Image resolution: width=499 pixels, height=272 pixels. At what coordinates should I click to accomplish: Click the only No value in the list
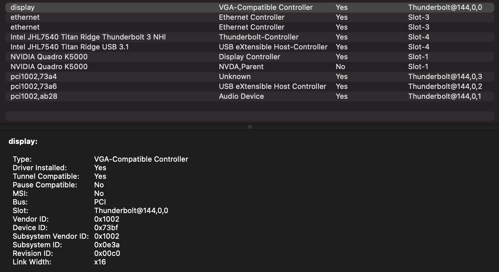click(x=340, y=67)
